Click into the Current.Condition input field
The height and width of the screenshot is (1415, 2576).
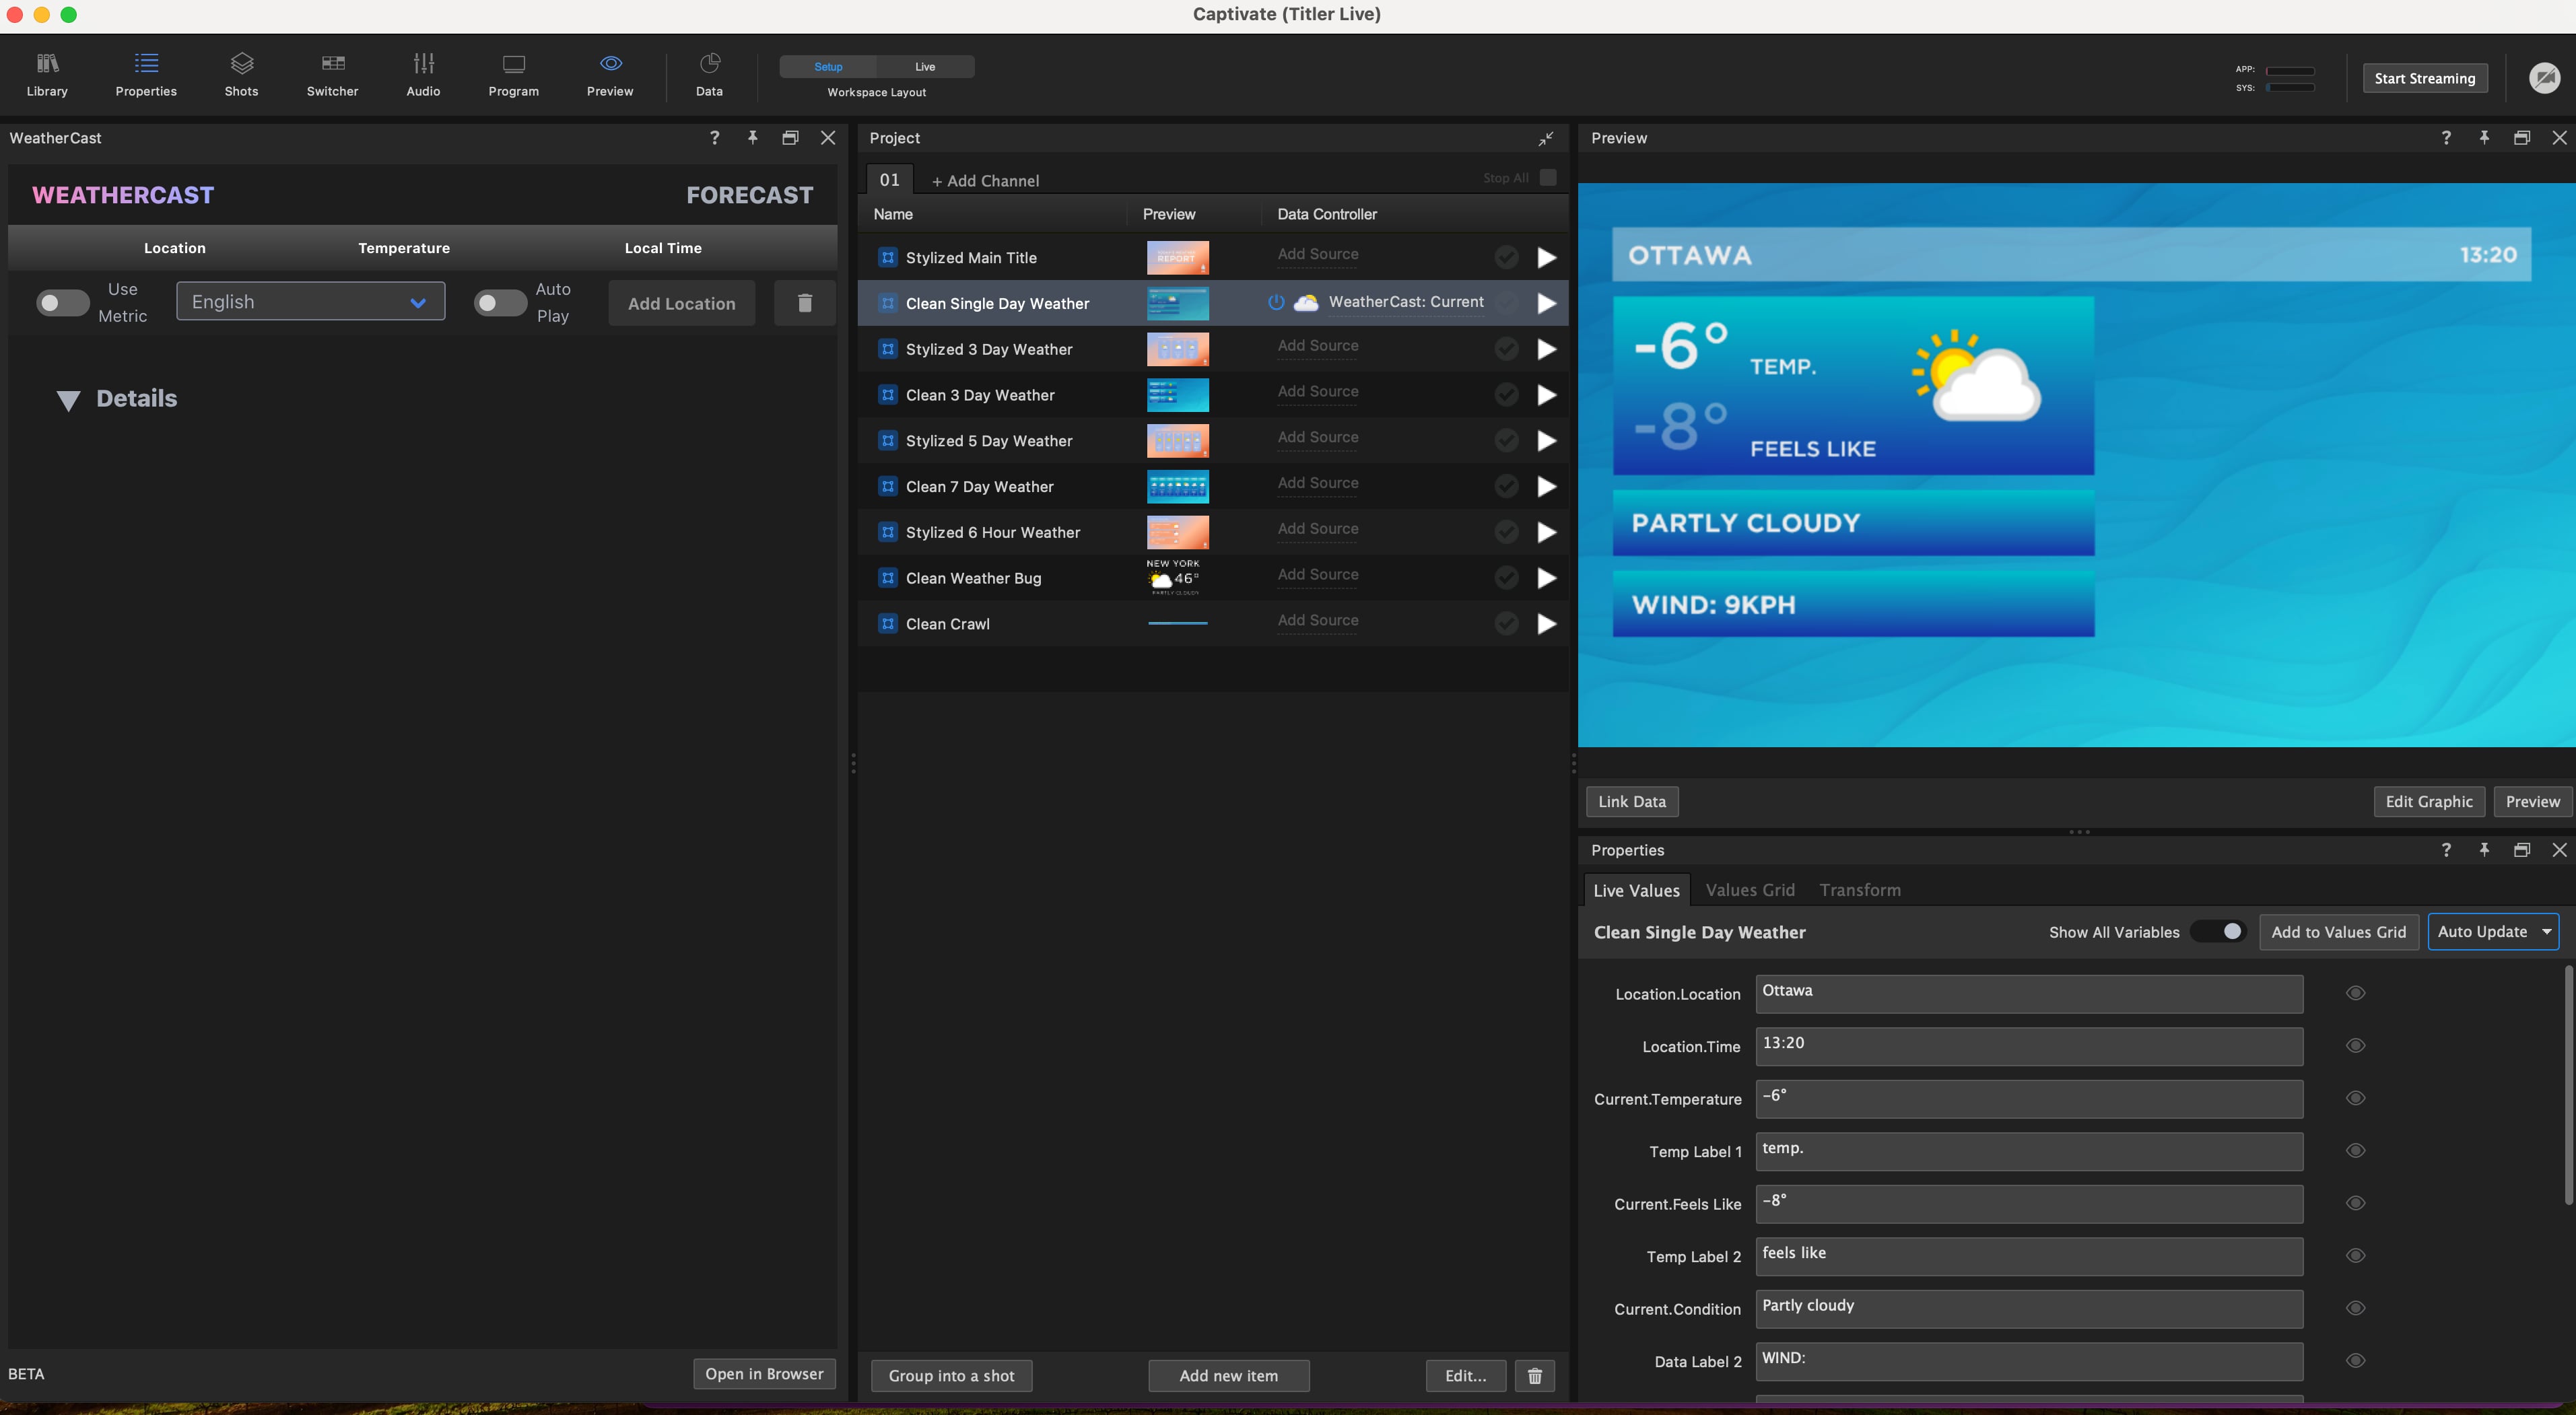pos(2029,1309)
